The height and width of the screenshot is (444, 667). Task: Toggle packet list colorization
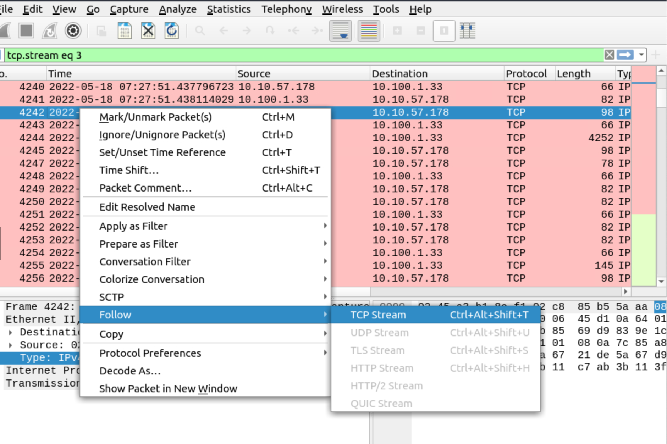click(369, 30)
